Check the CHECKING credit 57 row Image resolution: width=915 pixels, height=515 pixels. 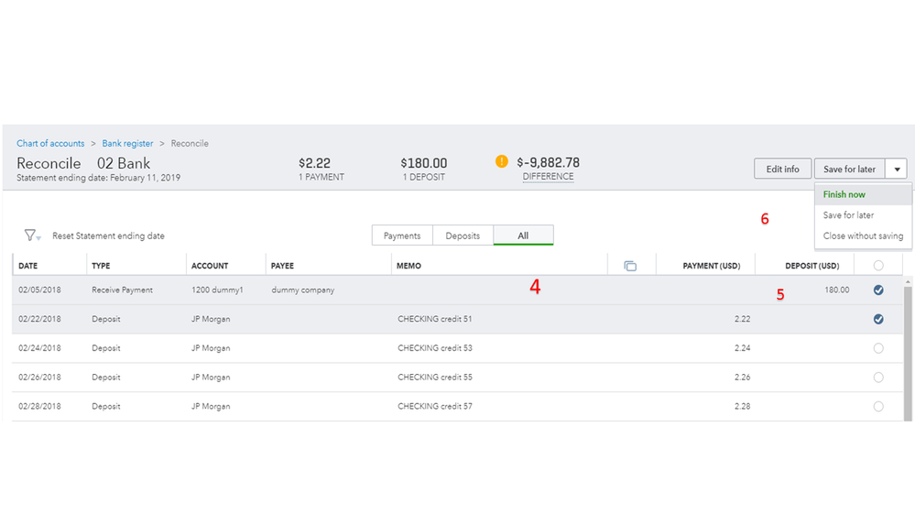[878, 406]
